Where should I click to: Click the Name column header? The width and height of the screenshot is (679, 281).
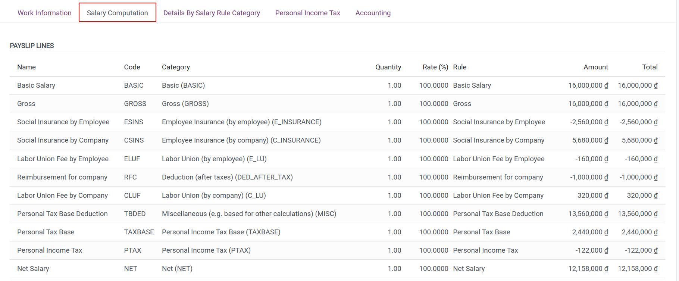pos(26,67)
